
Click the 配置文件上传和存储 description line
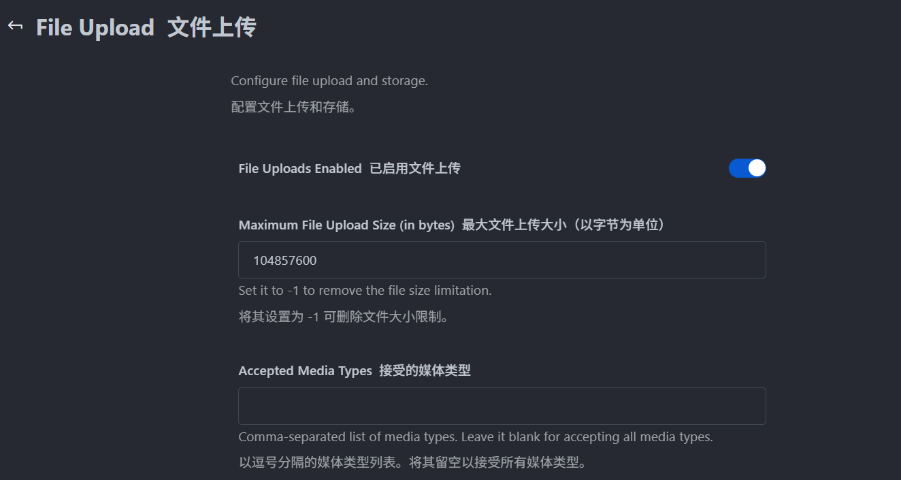[x=294, y=108]
